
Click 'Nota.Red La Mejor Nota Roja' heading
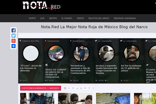click(94, 27)
